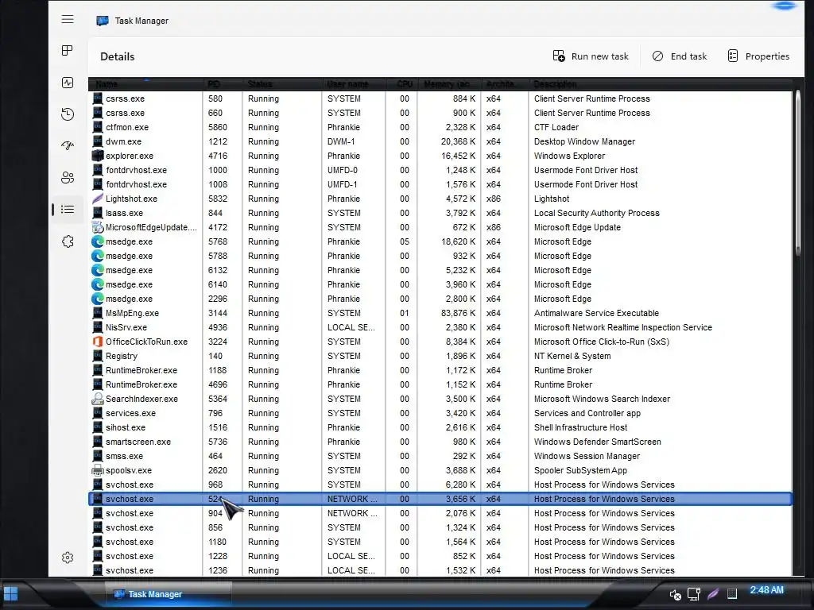Viewport: 814px width, 610px height.
Task: Click the clock showing 2:48 AM
Action: click(x=767, y=590)
